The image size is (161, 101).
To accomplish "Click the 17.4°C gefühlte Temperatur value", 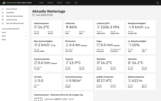I will pos(106,81).
